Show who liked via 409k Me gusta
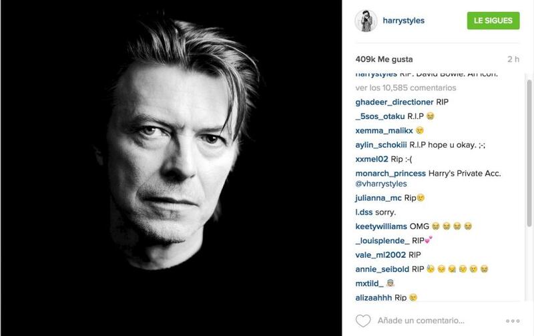Screen dimensions: 534x336 click(x=384, y=59)
